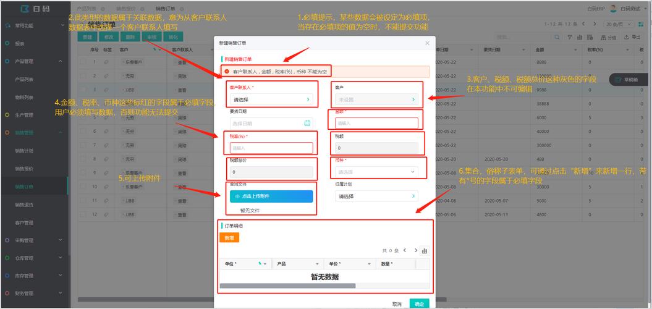Image resolution: width=652 pixels, height=309 pixels.
Task: Open the 币种 dropdown
Action: (x=376, y=172)
